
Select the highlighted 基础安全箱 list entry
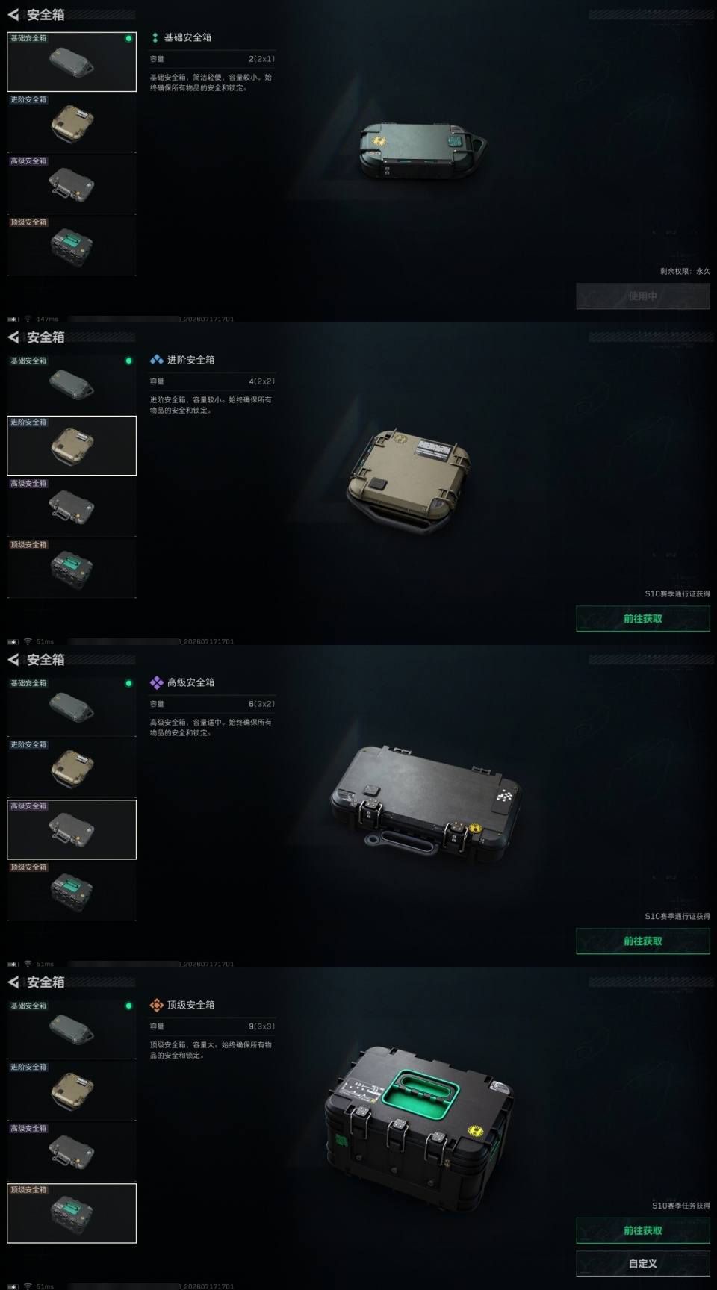coord(72,61)
